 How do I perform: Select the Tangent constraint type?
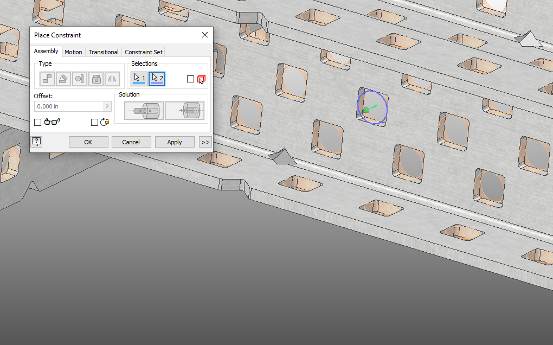(x=79, y=79)
